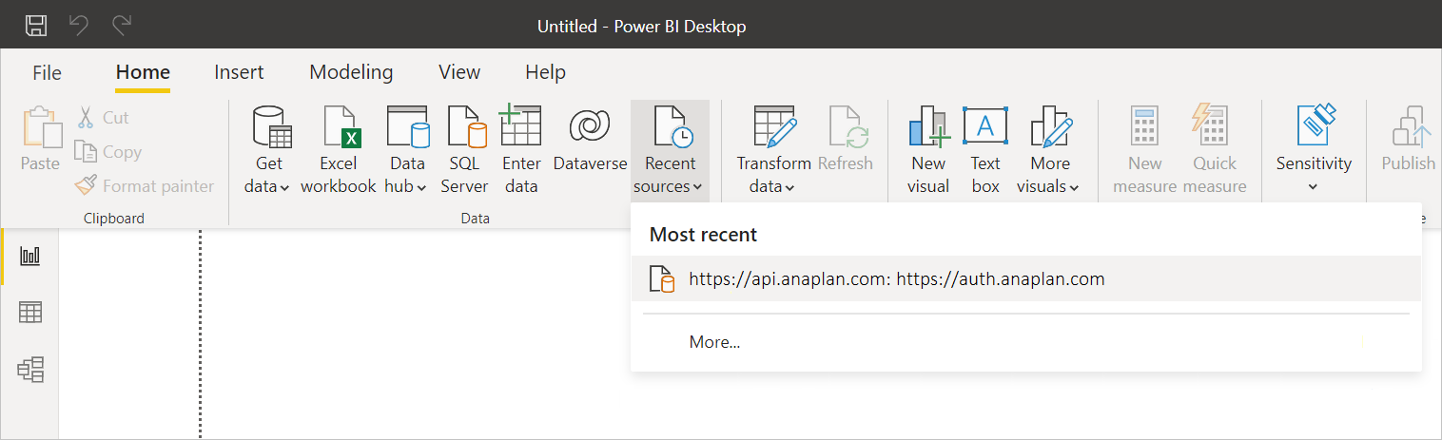Open the File menu
1442x440 pixels.
47,72
